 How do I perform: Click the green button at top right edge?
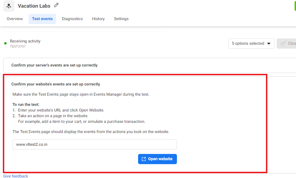pos(295,6)
